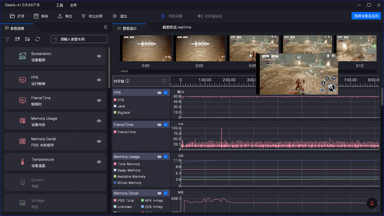Image resolution: width=384 pixels, height=216 pixels.
Task: Open the Tools menu
Action: tap(59, 5)
